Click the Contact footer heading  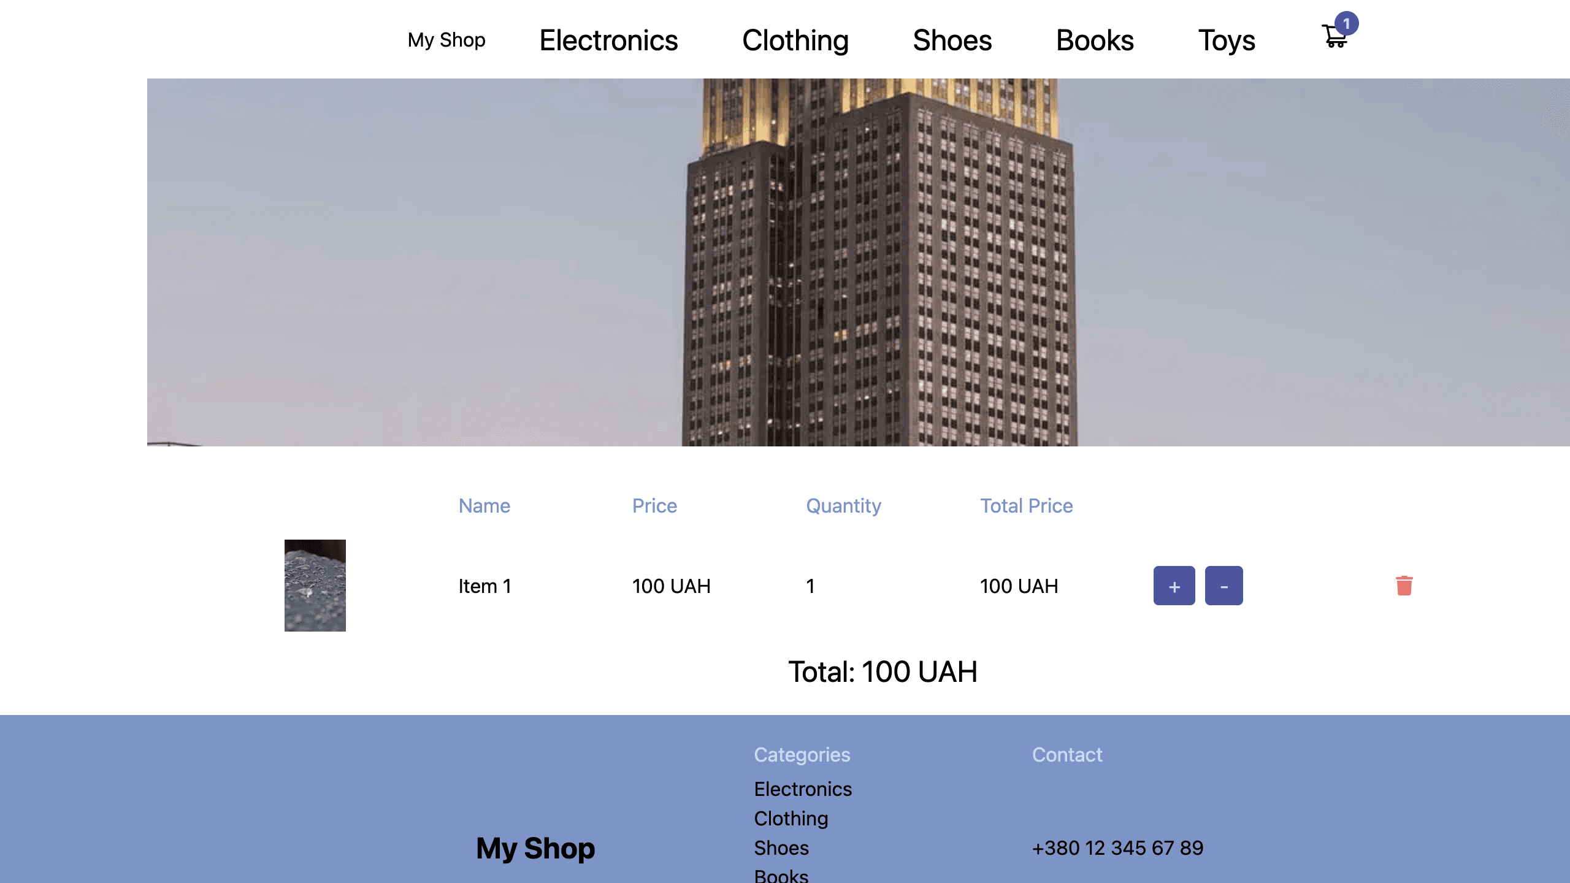click(x=1067, y=754)
